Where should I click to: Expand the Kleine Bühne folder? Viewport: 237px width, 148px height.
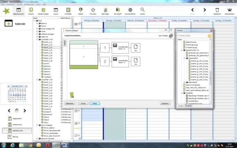tap(184, 82)
